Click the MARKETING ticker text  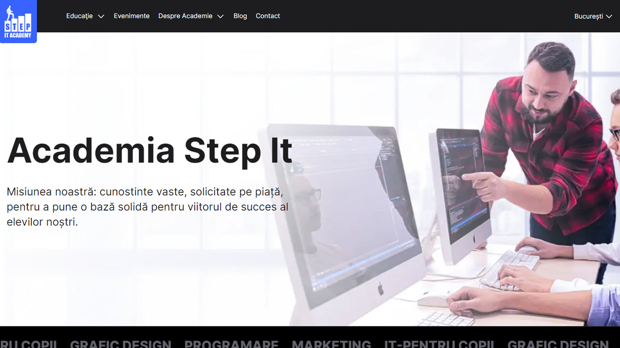point(332,343)
